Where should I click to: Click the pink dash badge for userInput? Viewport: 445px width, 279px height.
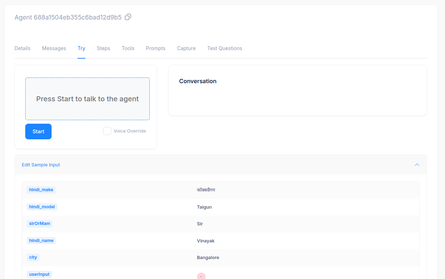201,276
